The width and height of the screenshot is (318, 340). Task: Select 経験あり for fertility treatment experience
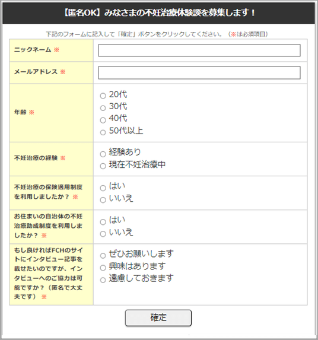tap(103, 154)
